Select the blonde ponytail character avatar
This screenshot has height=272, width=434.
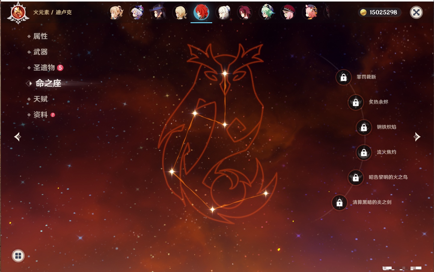(116, 12)
